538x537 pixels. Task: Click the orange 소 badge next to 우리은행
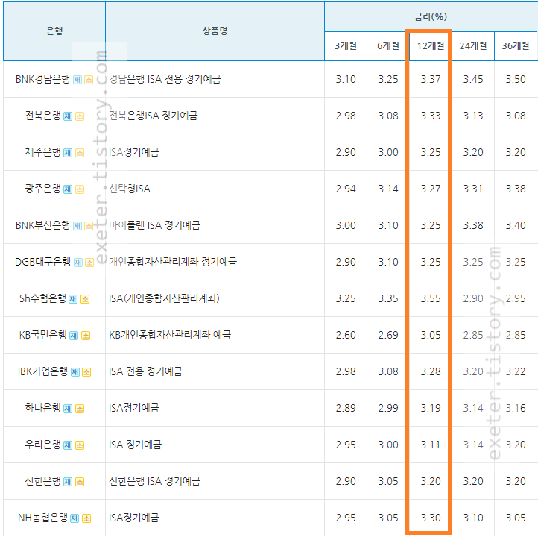click(80, 445)
